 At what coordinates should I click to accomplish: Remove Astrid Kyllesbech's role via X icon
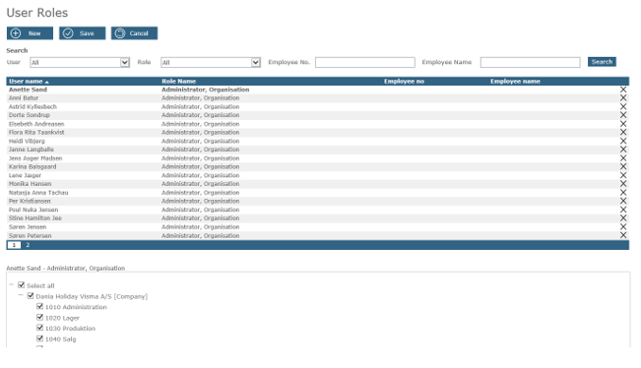(623, 106)
